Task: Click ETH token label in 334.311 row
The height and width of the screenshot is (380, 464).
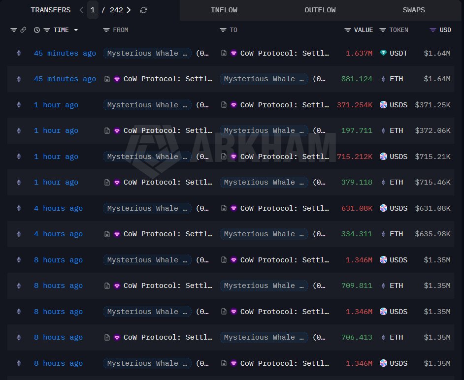Action: pos(396,234)
